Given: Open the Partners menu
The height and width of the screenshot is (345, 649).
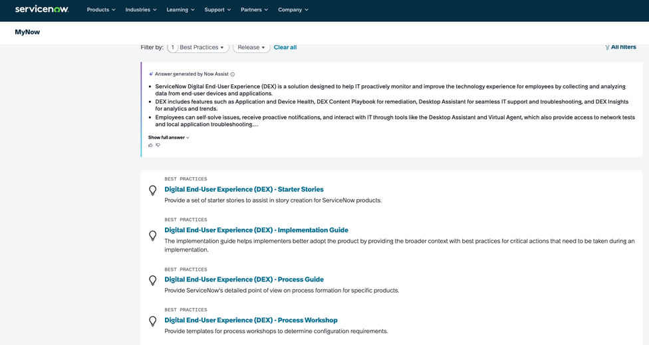Looking at the screenshot, I should coord(254,9).
